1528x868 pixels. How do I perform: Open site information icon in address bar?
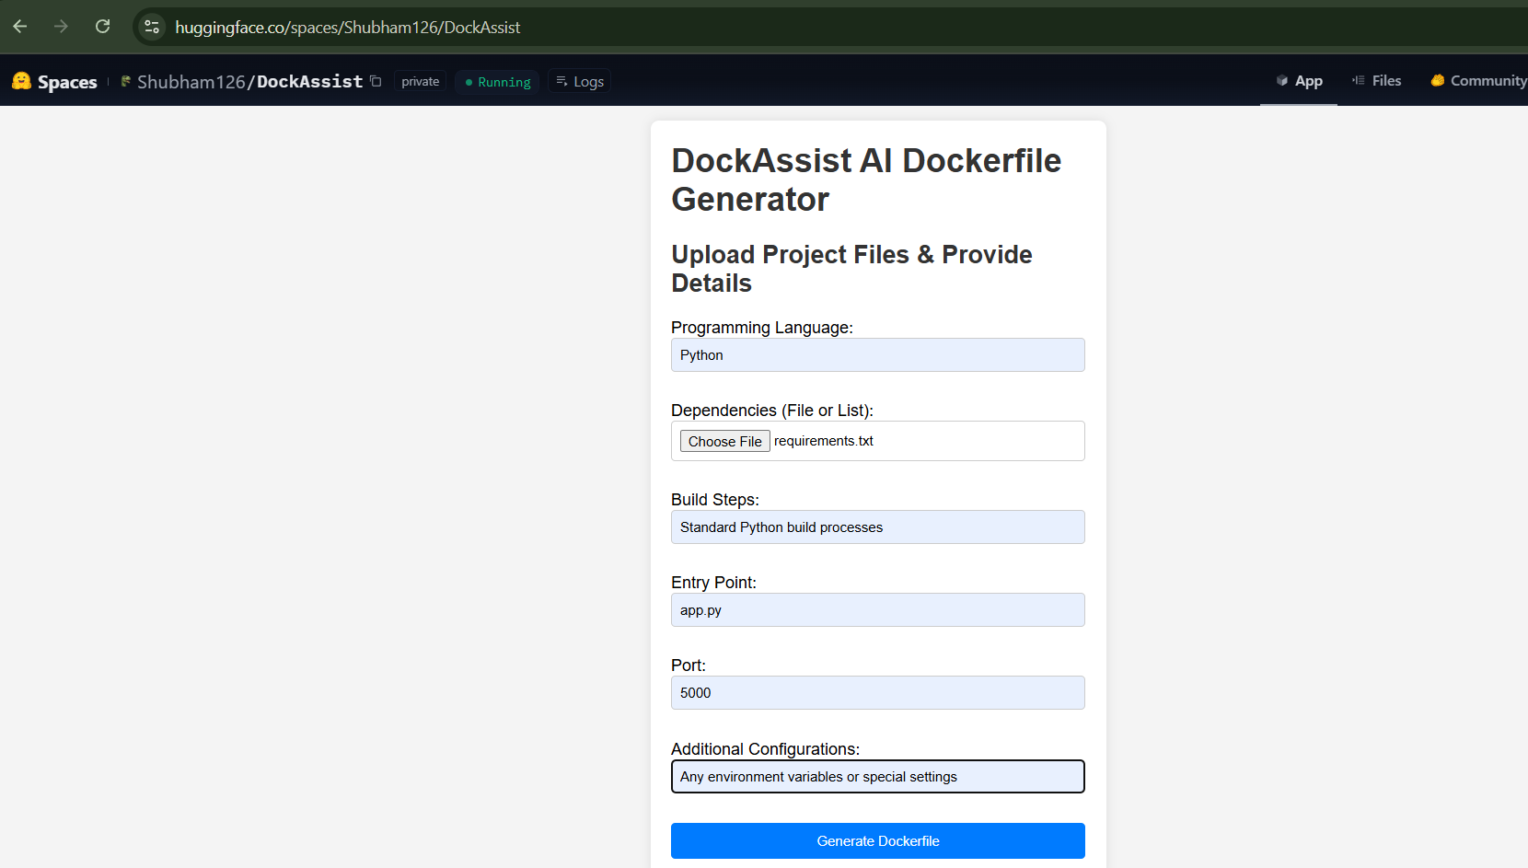point(152,27)
